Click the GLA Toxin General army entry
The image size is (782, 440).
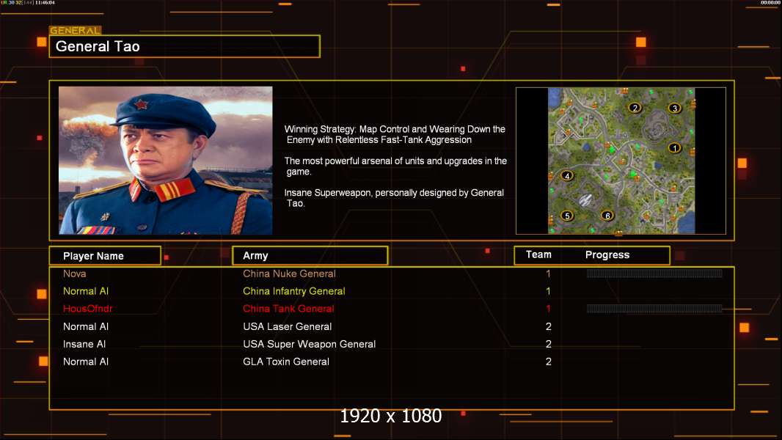coord(286,362)
